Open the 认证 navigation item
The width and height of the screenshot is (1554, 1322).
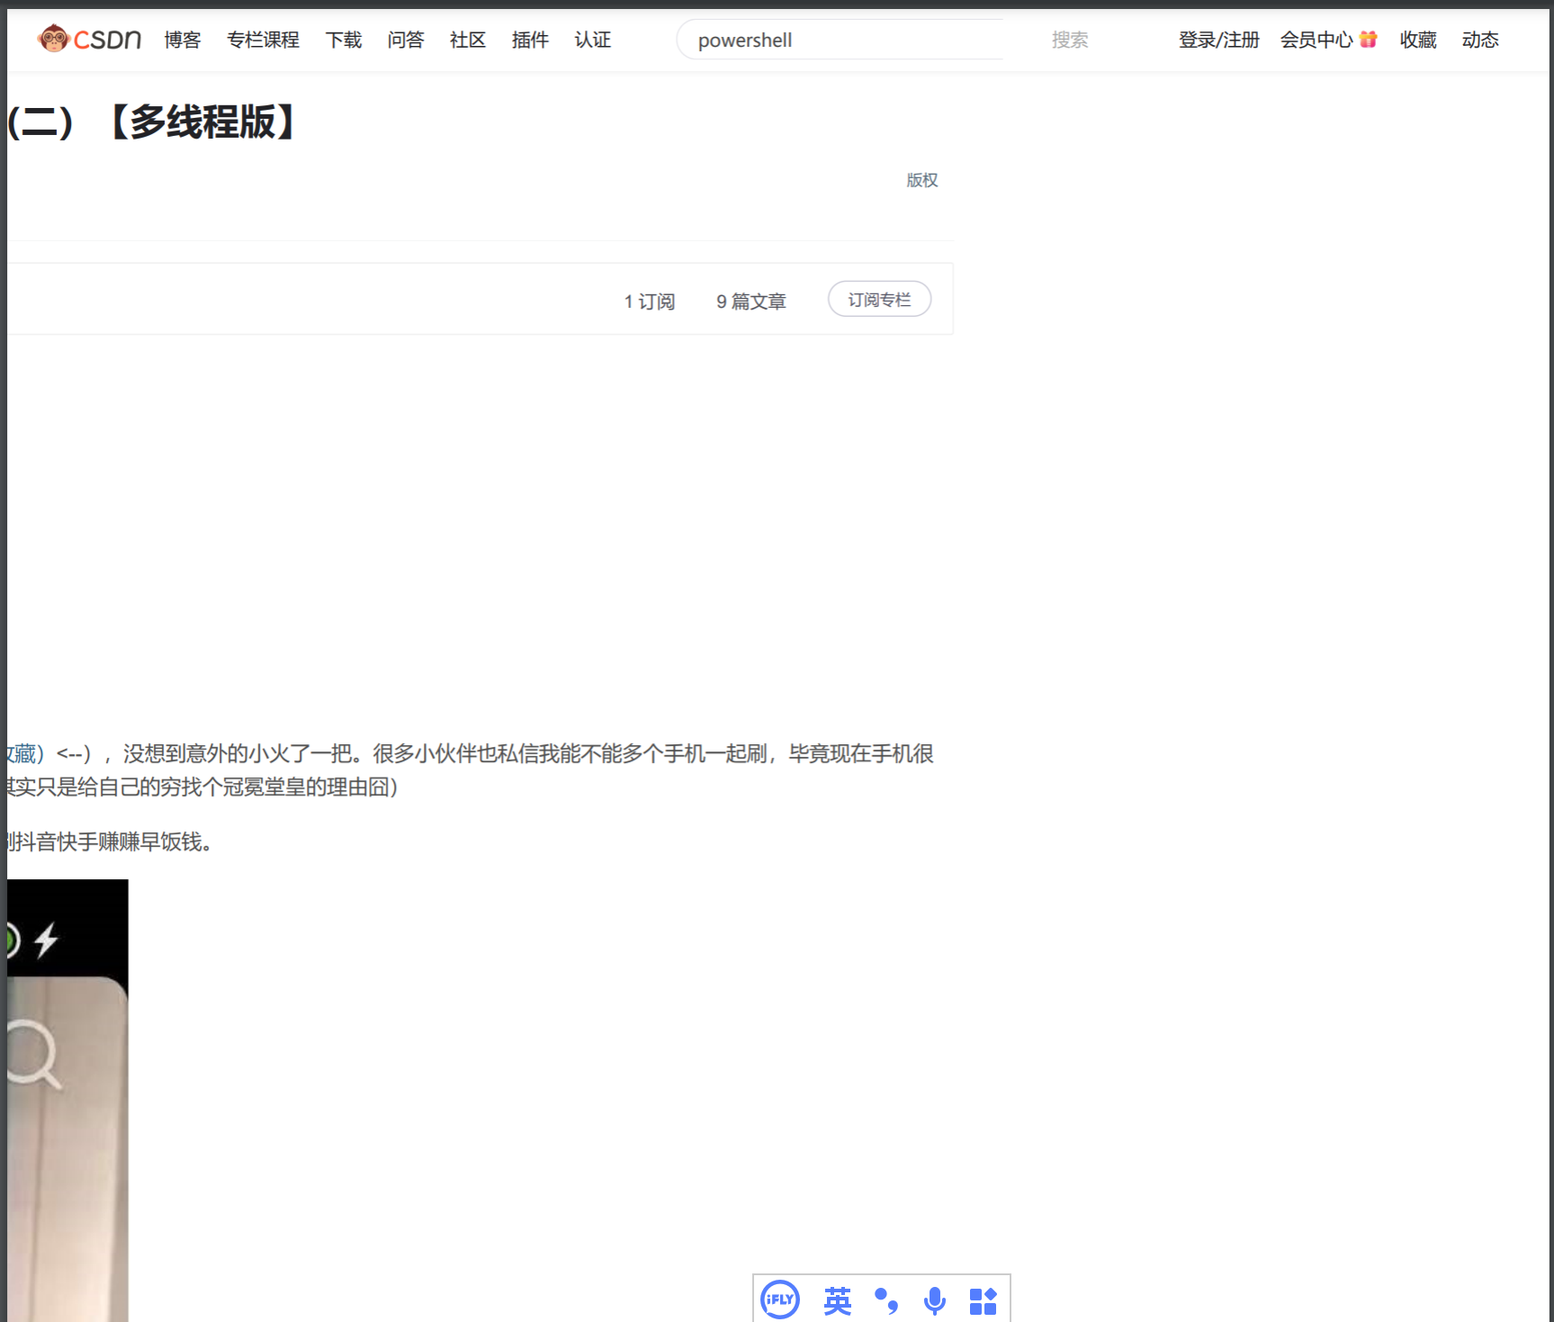(x=593, y=40)
